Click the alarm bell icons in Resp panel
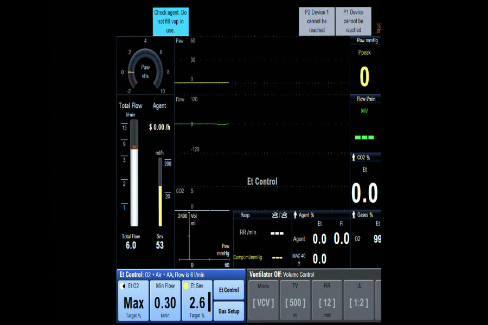This screenshot has width=488, height=325. (x=280, y=215)
